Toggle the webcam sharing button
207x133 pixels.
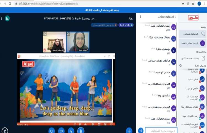tap(61, 131)
